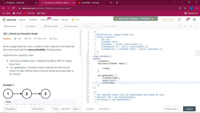
Task: Collapse getRandom fold at line 19
Action: [x=90, y=75]
